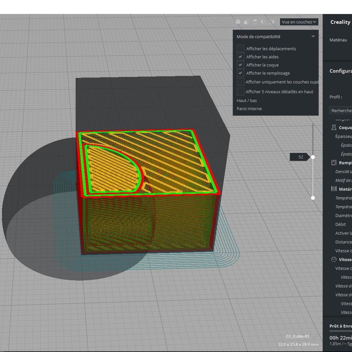Uncheck 'Afficher le remplissage' checkbox
Viewport: 352px width, 352px height.
(x=241, y=73)
